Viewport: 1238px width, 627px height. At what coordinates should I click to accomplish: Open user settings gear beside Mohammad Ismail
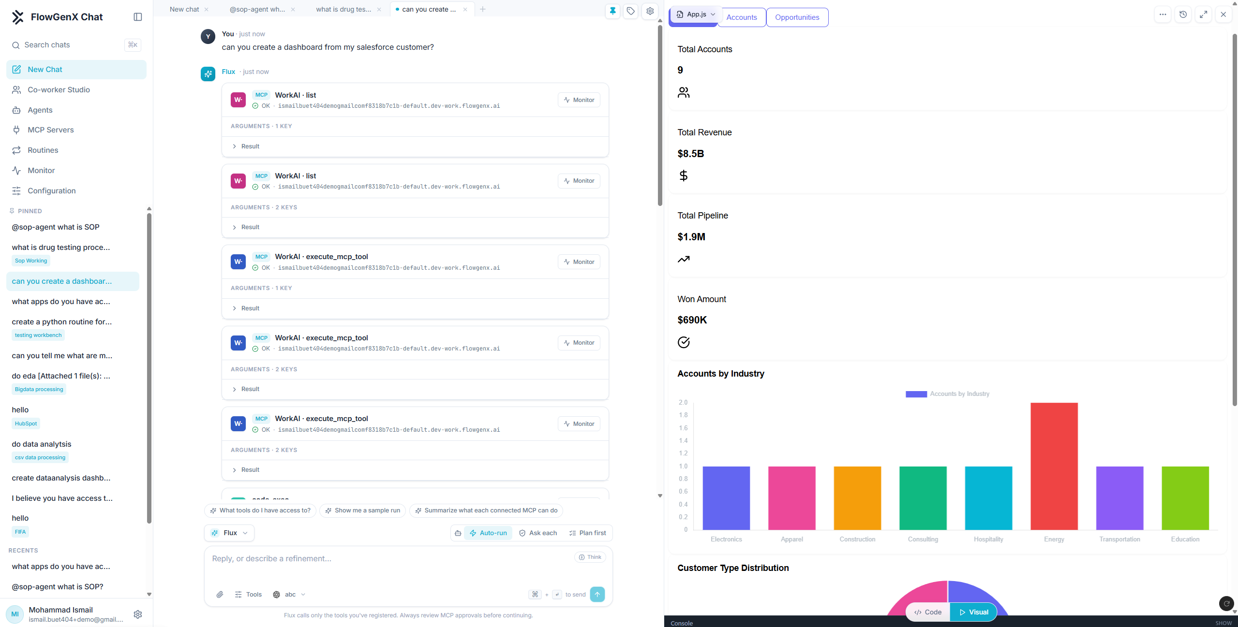[x=138, y=614]
